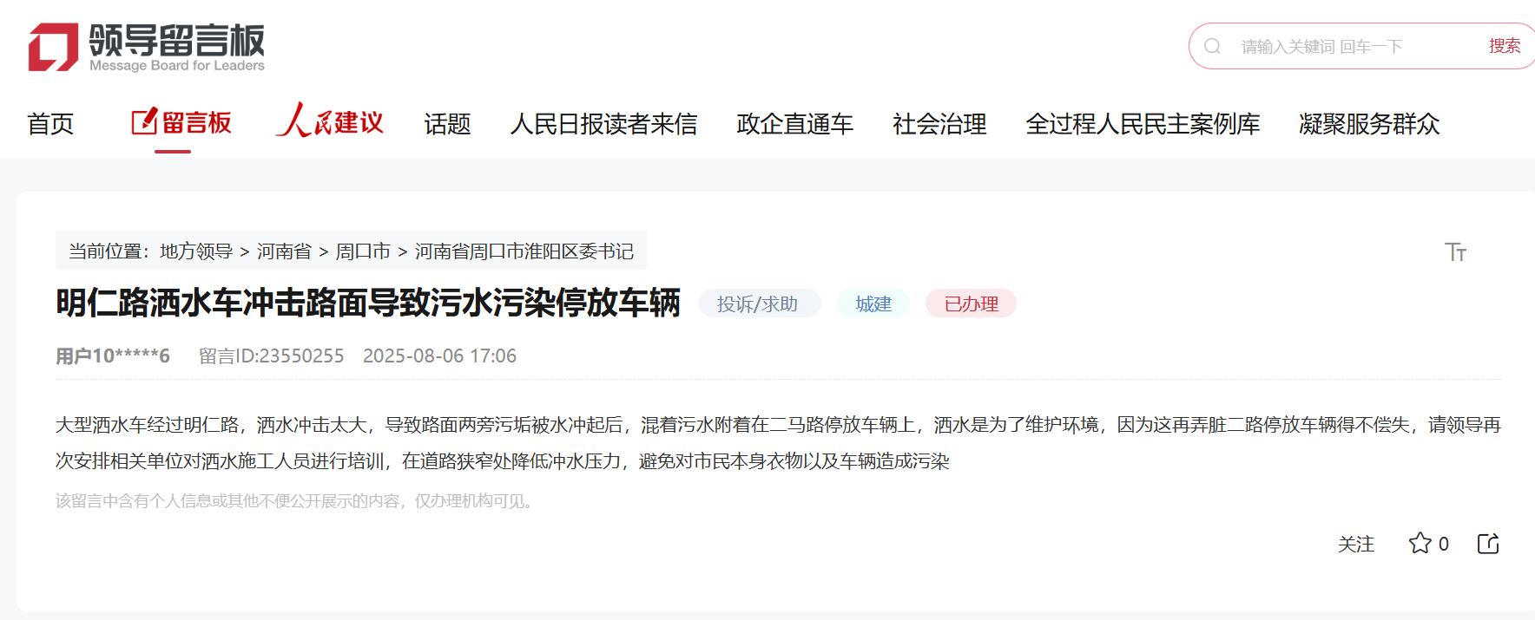Navigate to 社会治理 section

[x=939, y=124]
